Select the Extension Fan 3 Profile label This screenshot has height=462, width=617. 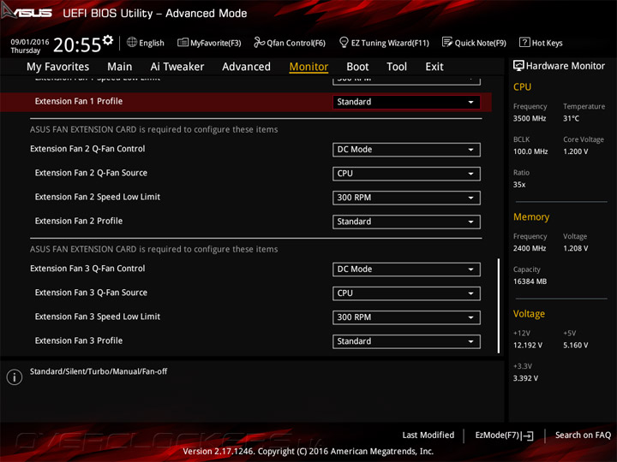tap(79, 341)
